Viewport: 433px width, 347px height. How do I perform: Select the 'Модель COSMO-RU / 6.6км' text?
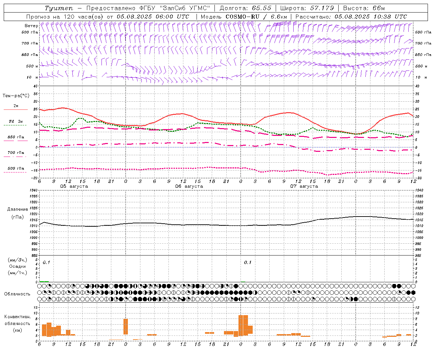[244, 17]
